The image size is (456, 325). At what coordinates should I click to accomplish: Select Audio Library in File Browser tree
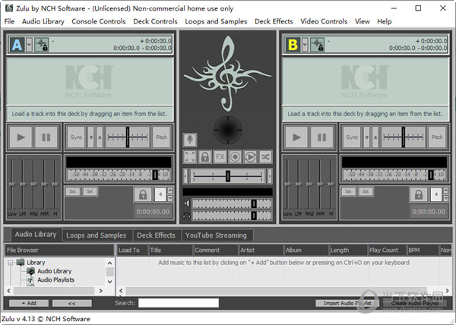pyautogui.click(x=55, y=271)
